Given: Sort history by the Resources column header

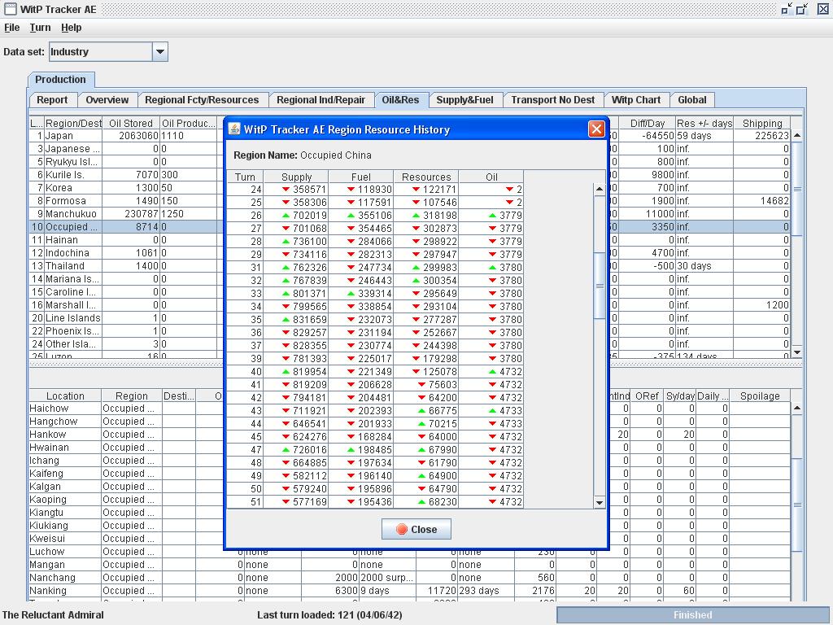Looking at the screenshot, I should (x=426, y=177).
